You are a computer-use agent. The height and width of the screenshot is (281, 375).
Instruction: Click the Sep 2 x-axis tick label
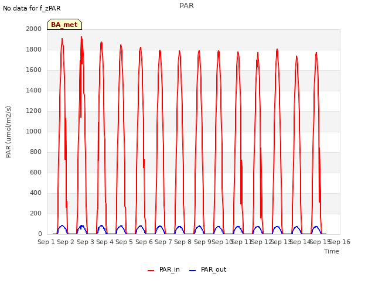[66, 242]
